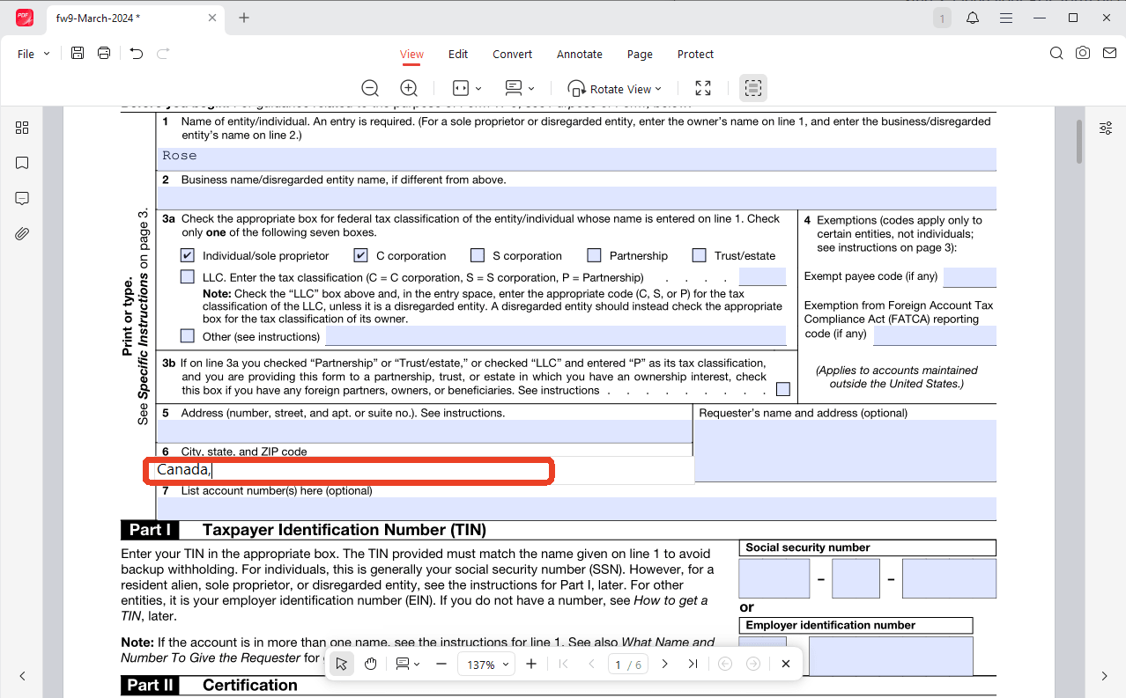Screen dimensions: 1126x698
Task: Click the LLC tax classification entry field
Action: point(762,276)
